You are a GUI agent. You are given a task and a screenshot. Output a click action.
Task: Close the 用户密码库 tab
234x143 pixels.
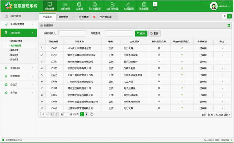(115, 17)
